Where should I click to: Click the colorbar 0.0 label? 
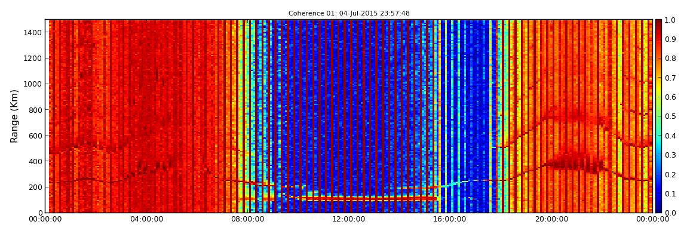[x=670, y=213]
